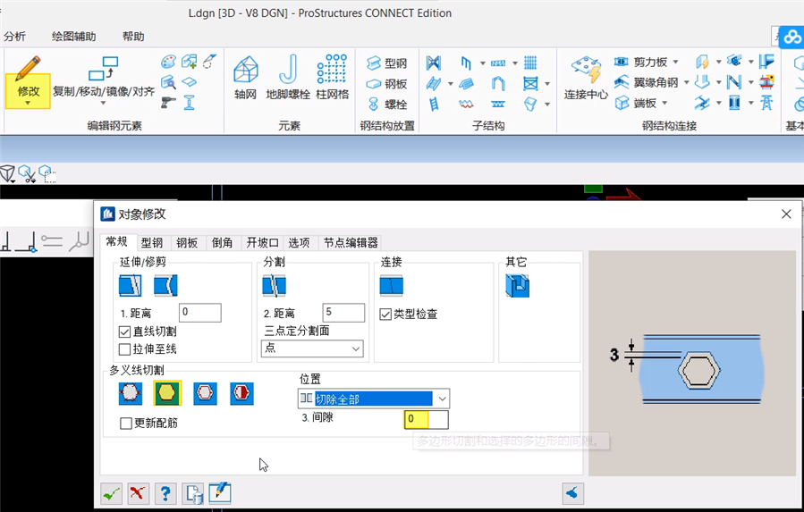Click the 分割 split icon
This screenshot has width=804, height=512.
(275, 285)
